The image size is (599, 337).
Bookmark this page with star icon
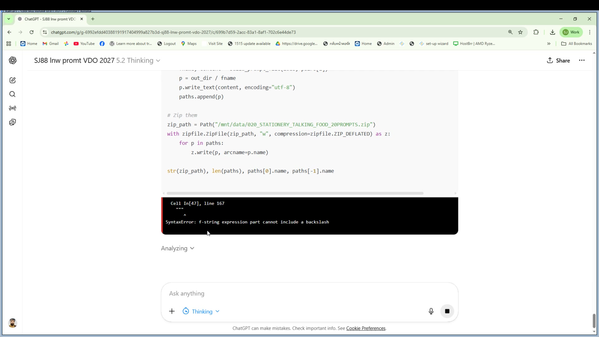click(x=520, y=32)
